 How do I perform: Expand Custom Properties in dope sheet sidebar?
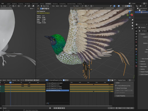pos(124,96)
